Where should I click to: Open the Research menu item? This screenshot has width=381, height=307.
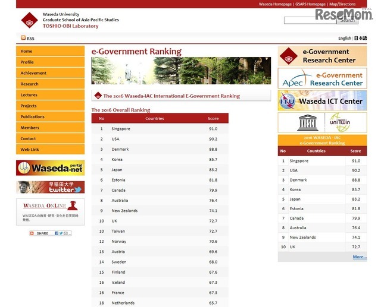pos(50,84)
